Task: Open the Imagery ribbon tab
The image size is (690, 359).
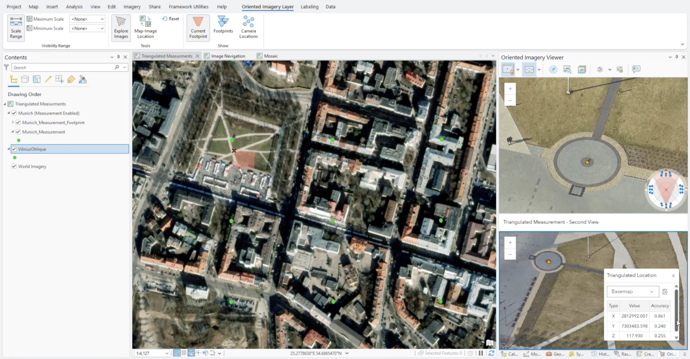Action: click(x=132, y=7)
